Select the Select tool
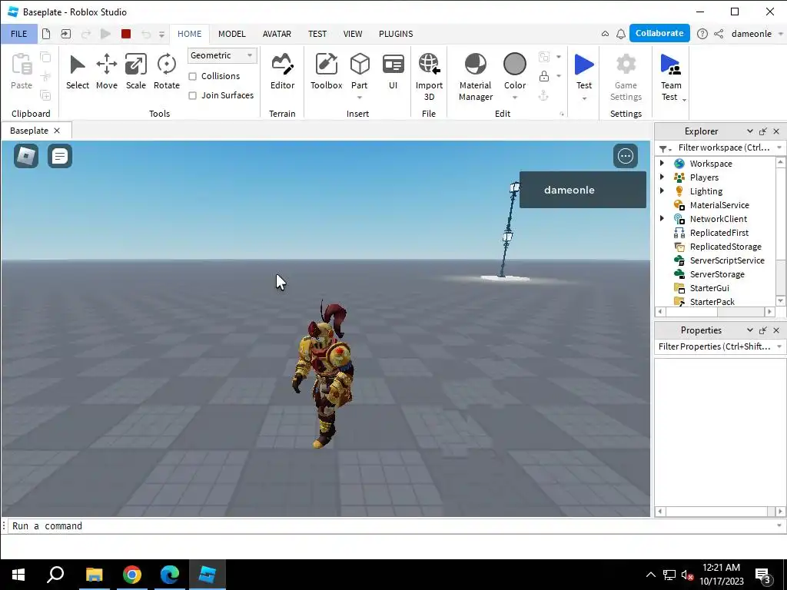Screen dimensions: 787x590 point(78,72)
